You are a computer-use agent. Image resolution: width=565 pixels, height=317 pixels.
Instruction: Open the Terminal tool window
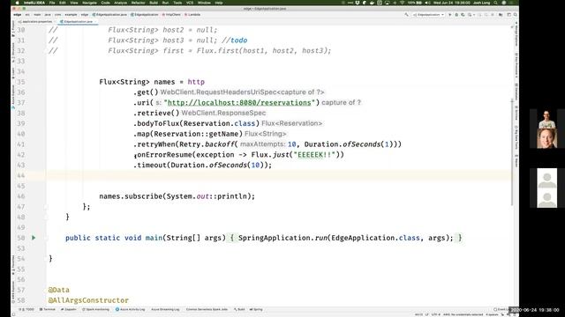48,309
